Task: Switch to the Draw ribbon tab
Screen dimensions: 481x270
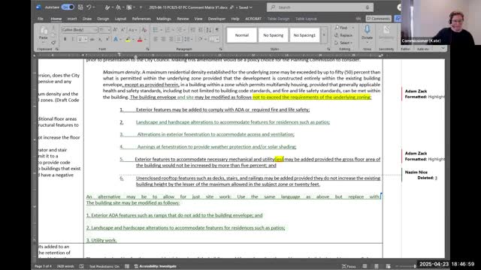Action: coord(87,19)
